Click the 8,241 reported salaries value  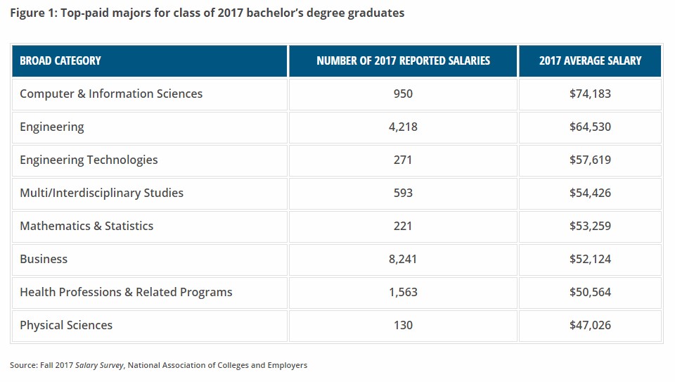click(x=403, y=259)
